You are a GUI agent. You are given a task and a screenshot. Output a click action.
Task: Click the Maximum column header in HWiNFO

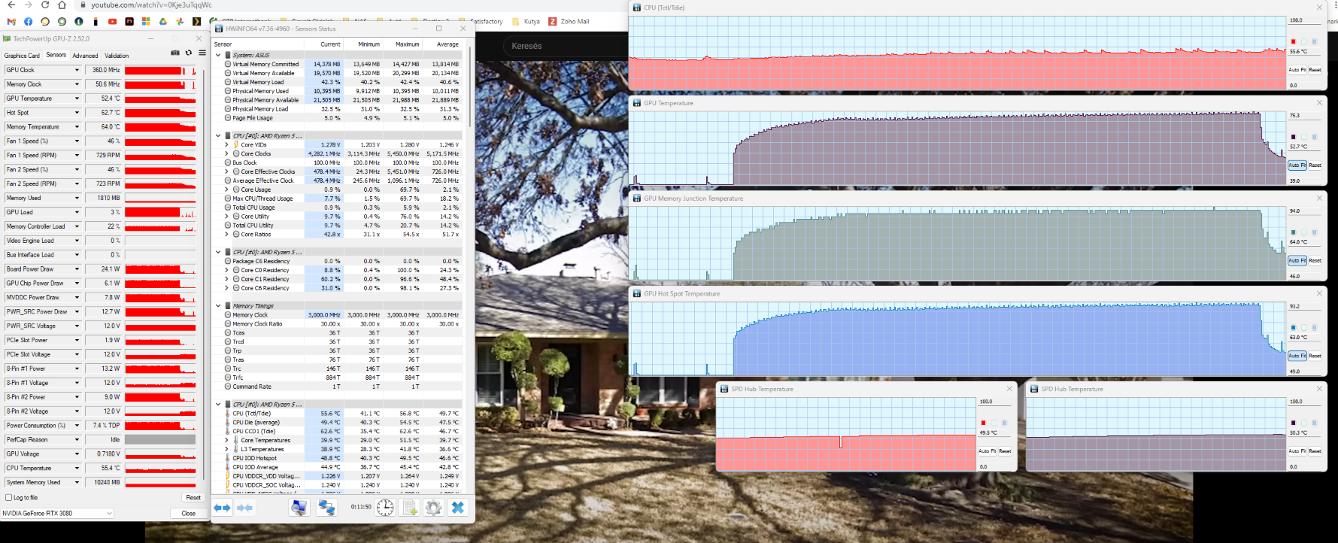pos(402,44)
